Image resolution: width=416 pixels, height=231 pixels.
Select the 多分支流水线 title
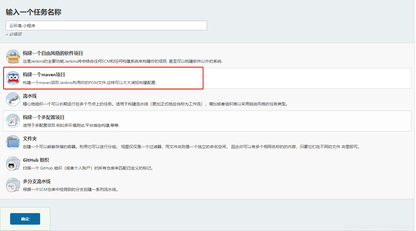37,182
